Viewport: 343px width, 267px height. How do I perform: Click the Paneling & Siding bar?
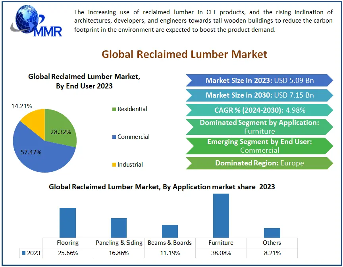pos(119,228)
